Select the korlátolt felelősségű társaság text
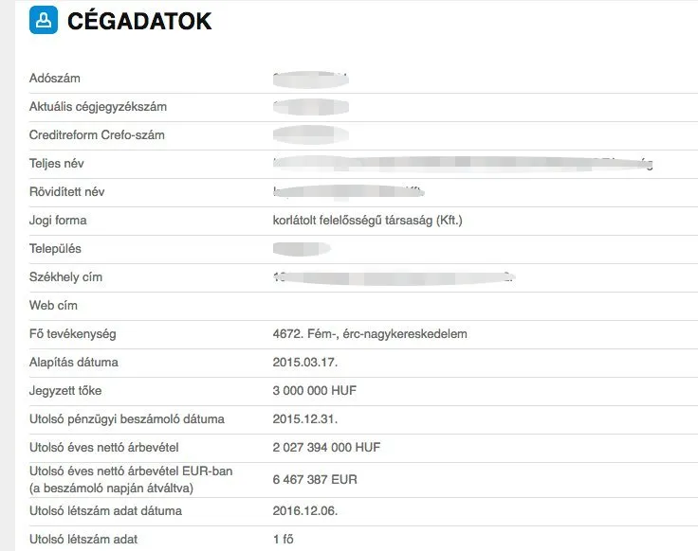Viewport: 698px width, 551px height. (x=353, y=221)
